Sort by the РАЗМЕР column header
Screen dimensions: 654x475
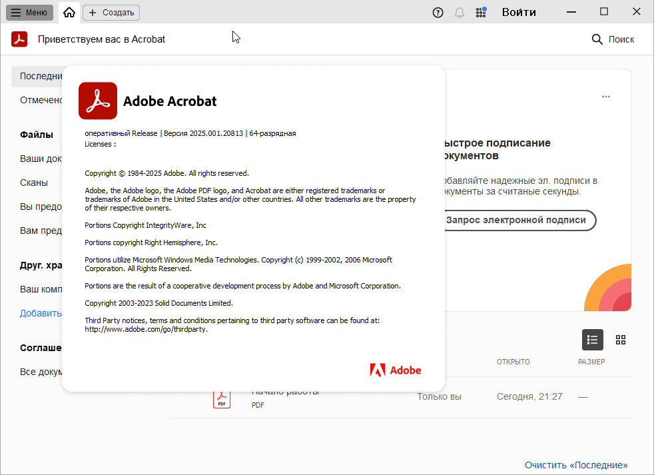point(591,362)
